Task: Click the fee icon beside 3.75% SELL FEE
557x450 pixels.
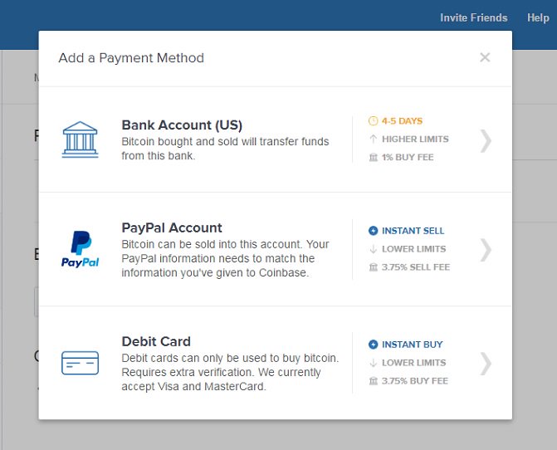Action: [373, 267]
